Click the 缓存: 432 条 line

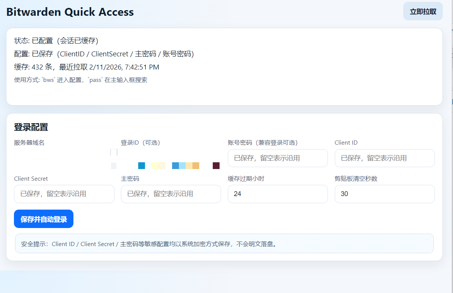[x=87, y=67]
